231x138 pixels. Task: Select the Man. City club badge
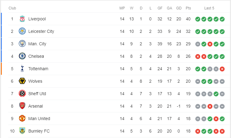(22, 44)
